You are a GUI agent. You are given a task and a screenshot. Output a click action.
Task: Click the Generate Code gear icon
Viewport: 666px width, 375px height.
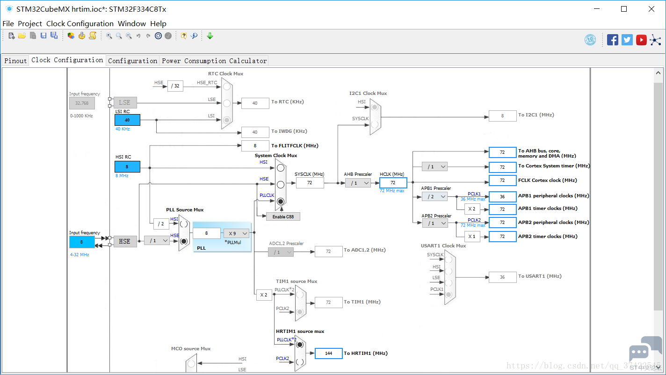point(82,36)
